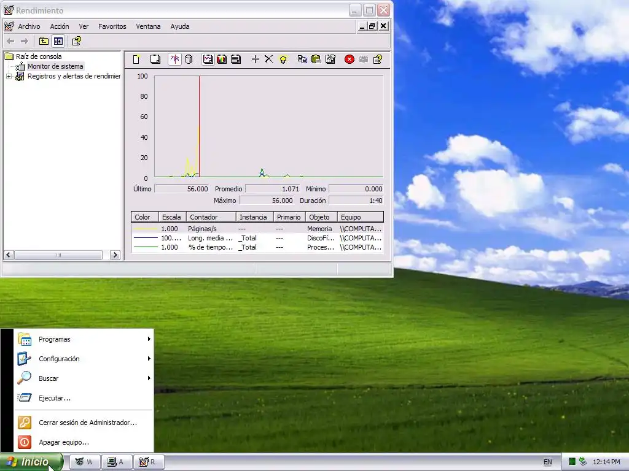Click the Objeto column header
The height and width of the screenshot is (471, 629).
pyautogui.click(x=321, y=217)
